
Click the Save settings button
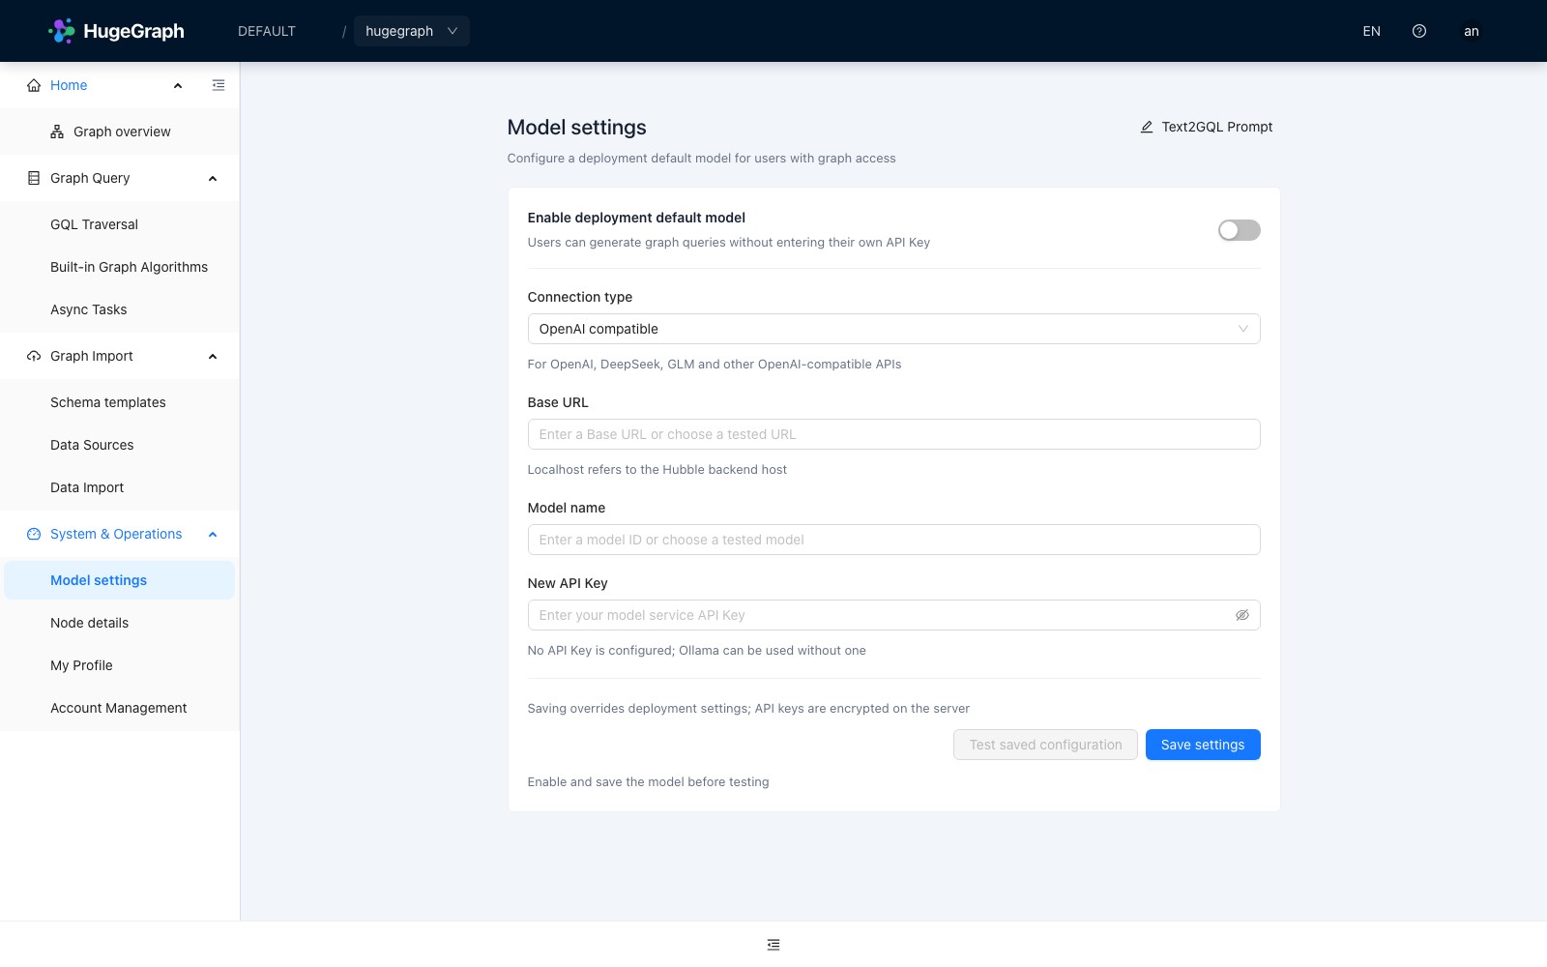click(1203, 745)
